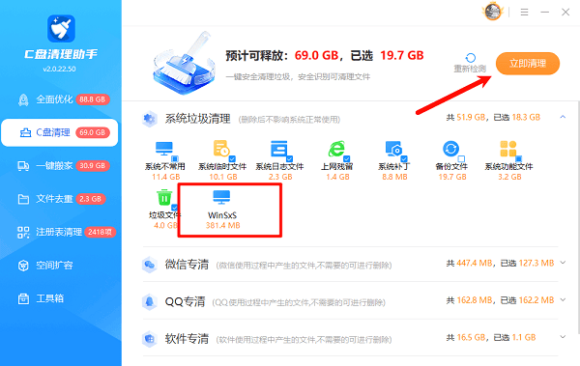This screenshot has height=366, width=580.
Task: Click the toolbox icon beside 工具箱
Action: 23,298
